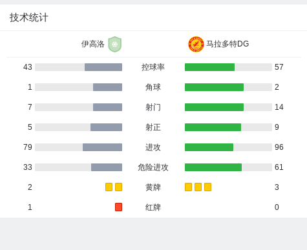The height and width of the screenshot is (250, 307).
Task: Click the 马拉多特DG round team crest
Action: click(x=196, y=44)
